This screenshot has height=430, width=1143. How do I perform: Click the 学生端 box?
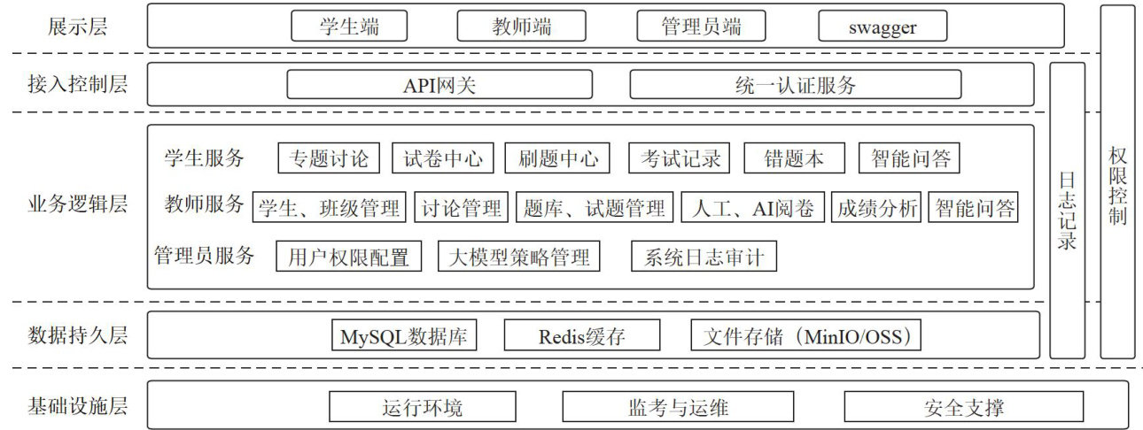tap(349, 27)
